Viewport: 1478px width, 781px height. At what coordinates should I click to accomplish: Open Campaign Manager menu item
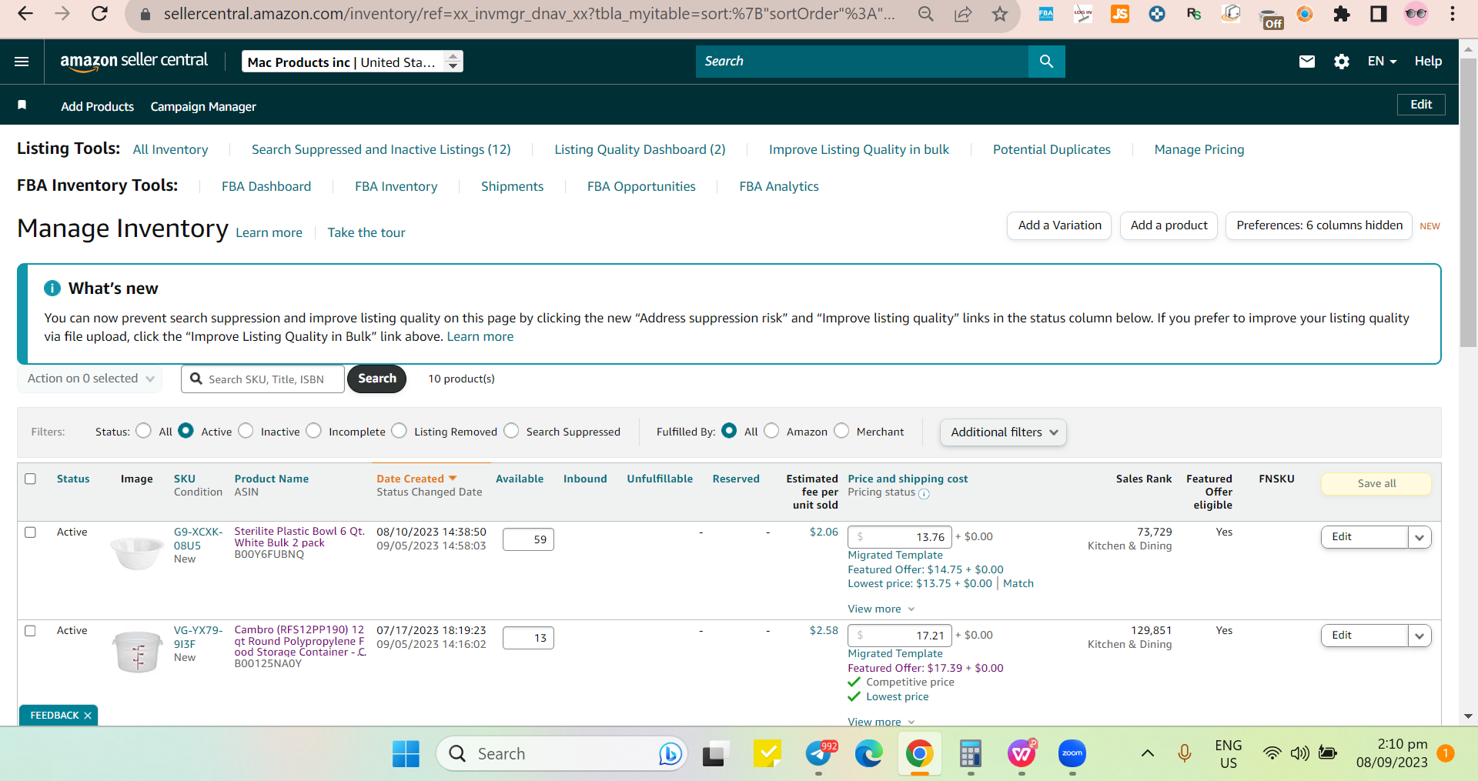203,106
